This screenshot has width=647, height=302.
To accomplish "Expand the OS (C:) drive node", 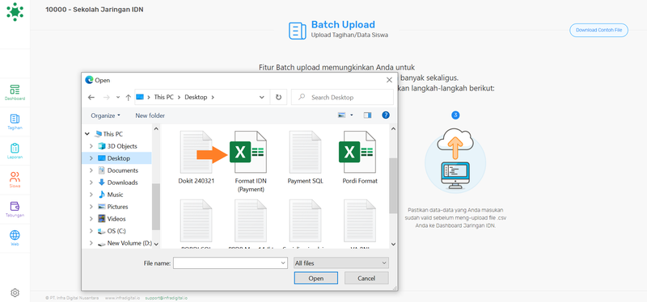I will point(91,231).
